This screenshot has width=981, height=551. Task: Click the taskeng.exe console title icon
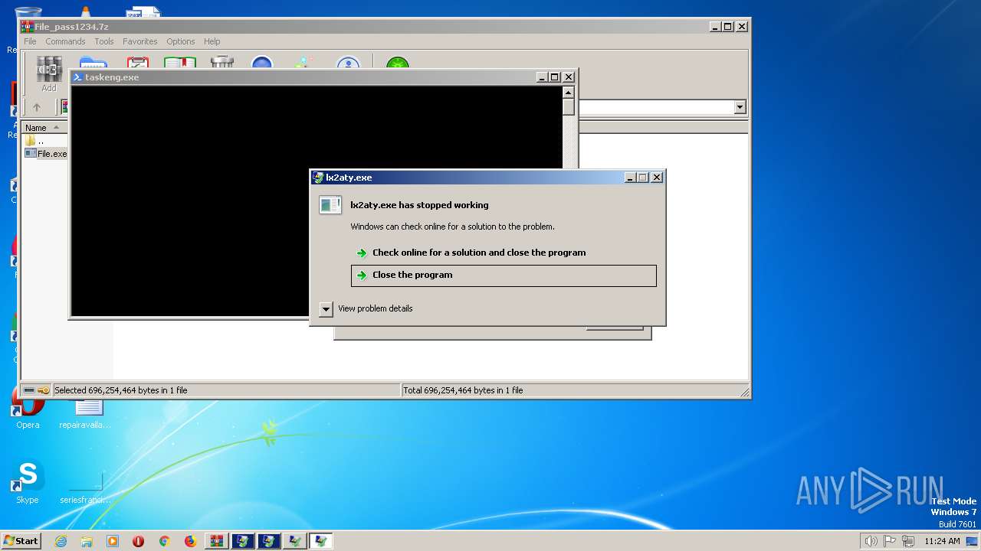(x=77, y=77)
